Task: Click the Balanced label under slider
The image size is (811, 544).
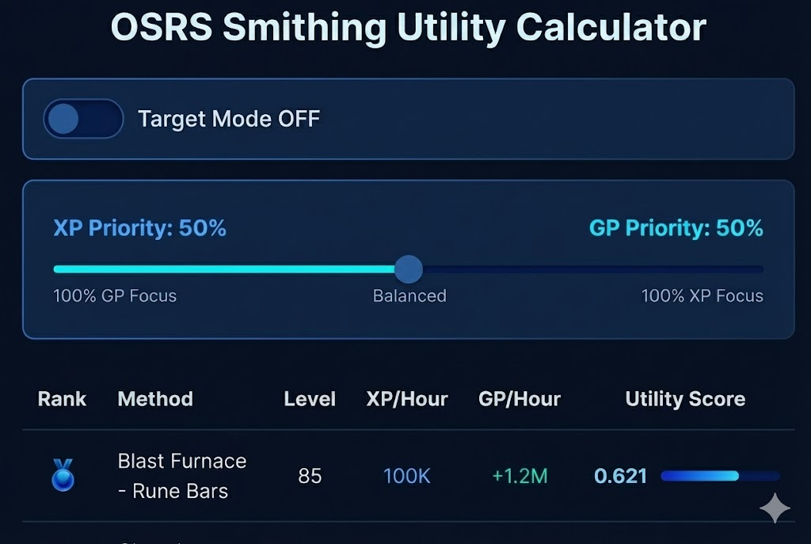Action: [x=409, y=295]
